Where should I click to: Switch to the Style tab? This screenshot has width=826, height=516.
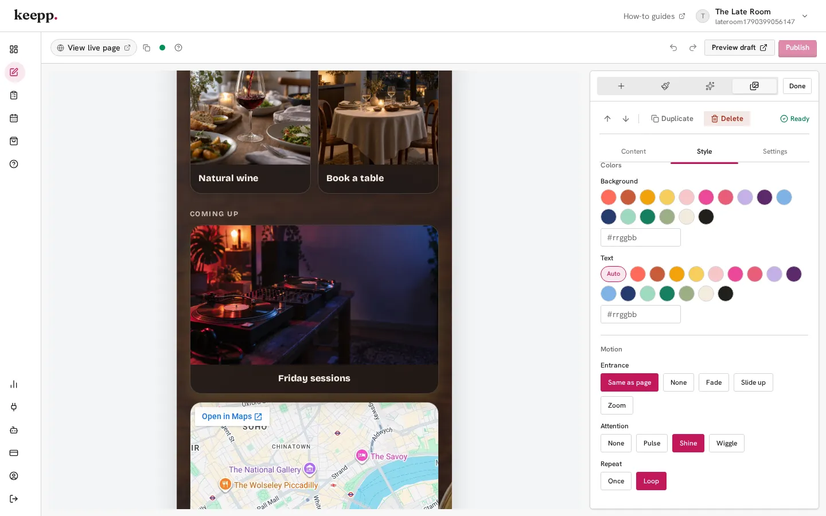point(704,151)
